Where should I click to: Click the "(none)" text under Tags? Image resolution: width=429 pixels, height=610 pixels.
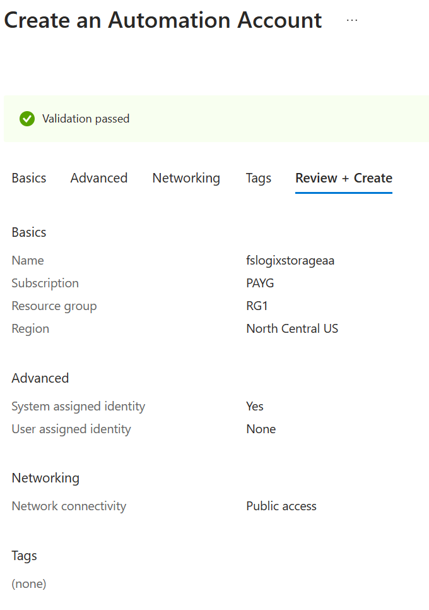click(29, 584)
